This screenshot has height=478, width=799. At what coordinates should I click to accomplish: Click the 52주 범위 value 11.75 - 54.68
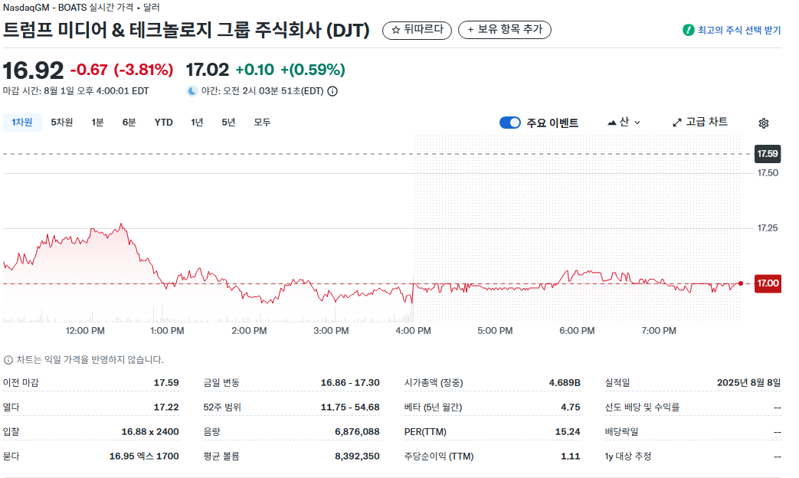point(349,408)
